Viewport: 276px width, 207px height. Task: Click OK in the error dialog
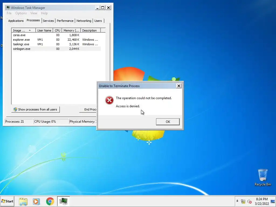[168, 122]
